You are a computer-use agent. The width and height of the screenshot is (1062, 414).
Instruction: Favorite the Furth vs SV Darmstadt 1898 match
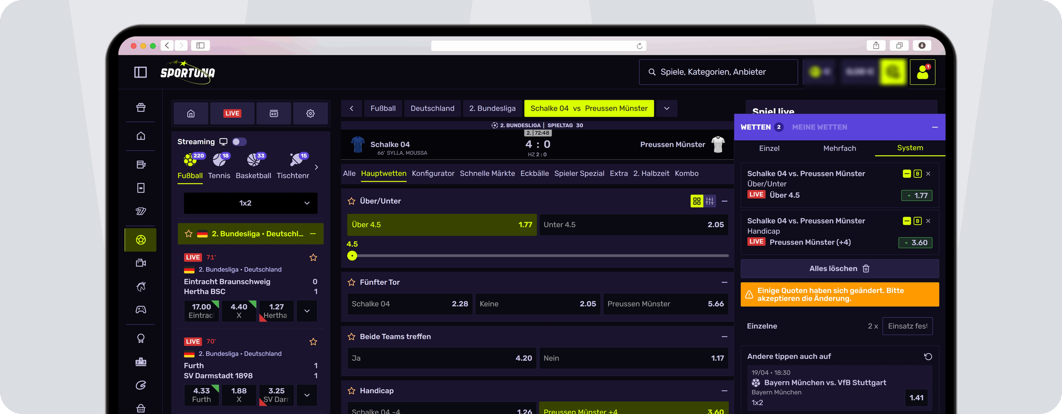(x=313, y=342)
